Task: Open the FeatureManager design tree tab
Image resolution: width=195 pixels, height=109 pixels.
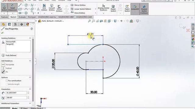Action: pyautogui.click(x=3, y=24)
